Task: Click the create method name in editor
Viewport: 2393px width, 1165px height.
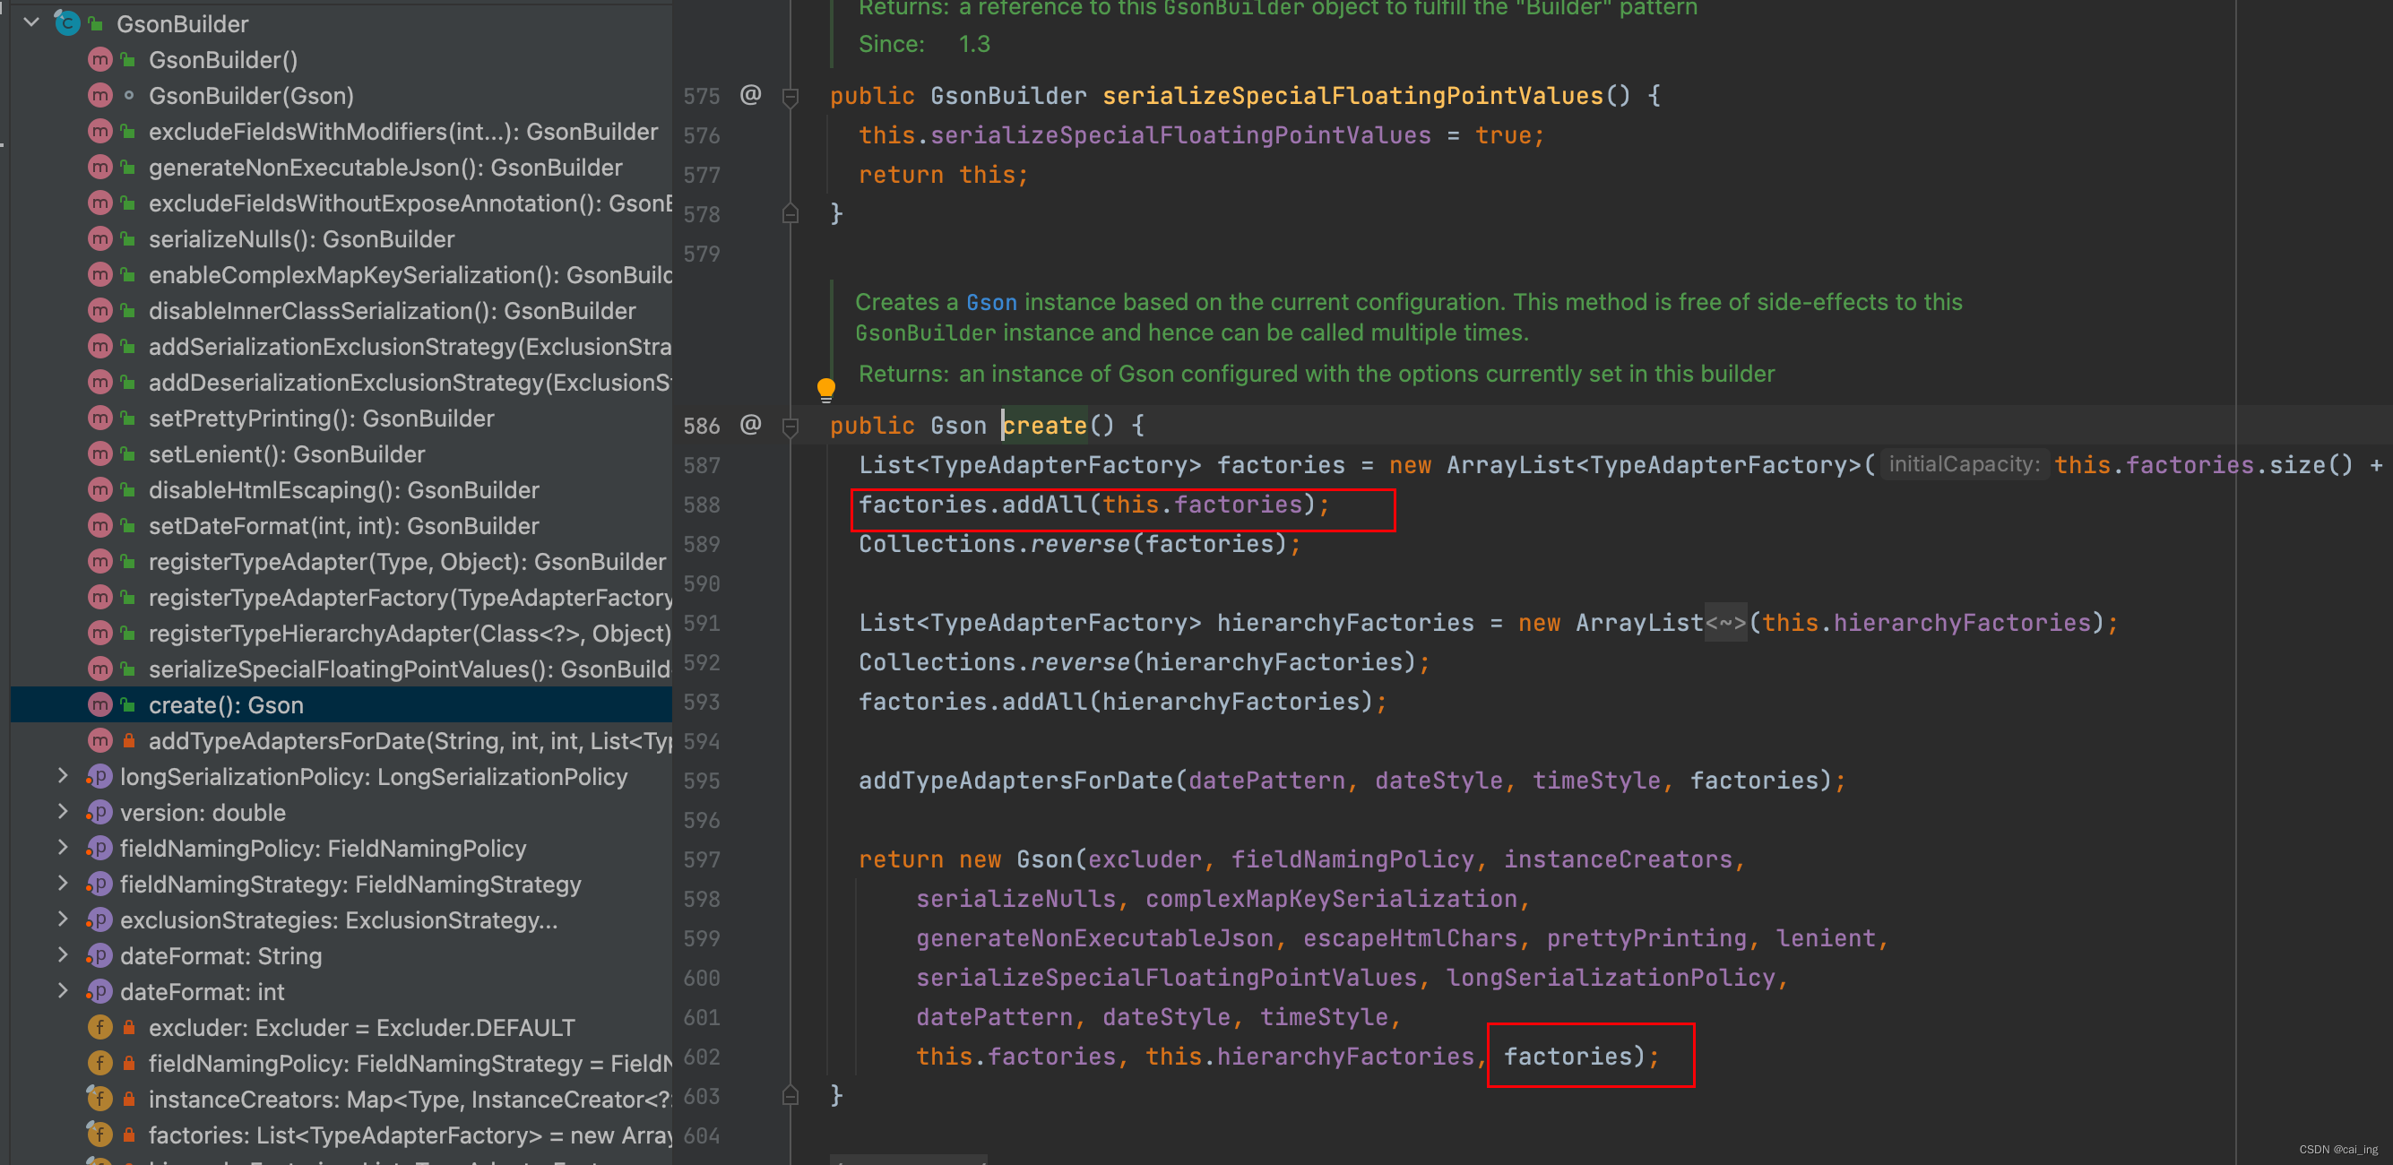Action: [x=1044, y=426]
